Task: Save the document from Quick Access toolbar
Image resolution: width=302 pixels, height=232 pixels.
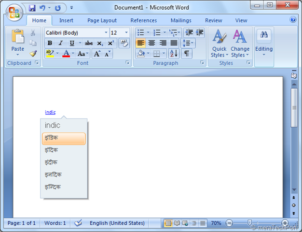Action: point(32,8)
